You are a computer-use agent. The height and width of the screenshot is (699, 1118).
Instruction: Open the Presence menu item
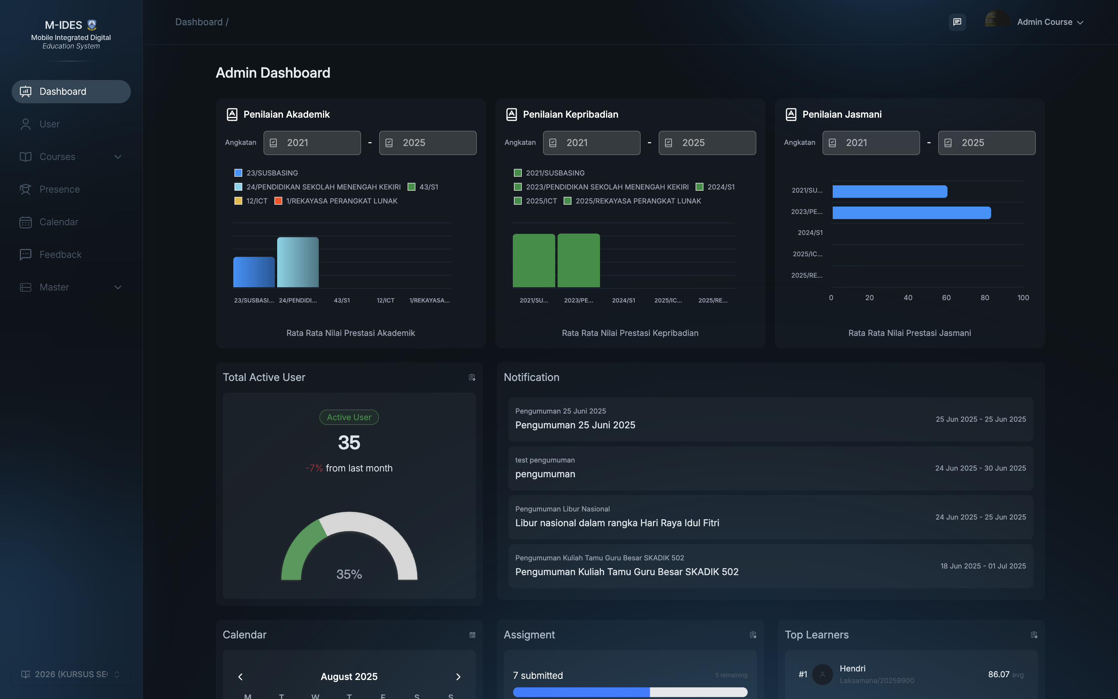pos(60,189)
